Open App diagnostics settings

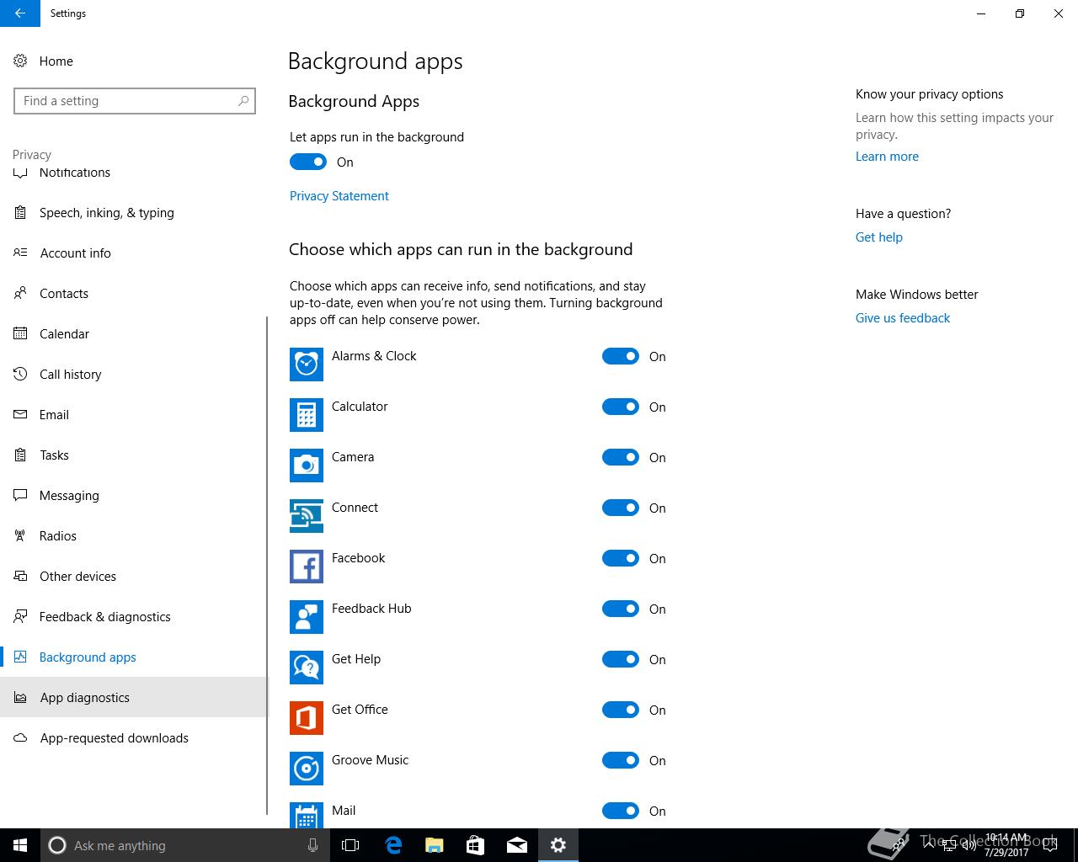[x=133, y=698]
